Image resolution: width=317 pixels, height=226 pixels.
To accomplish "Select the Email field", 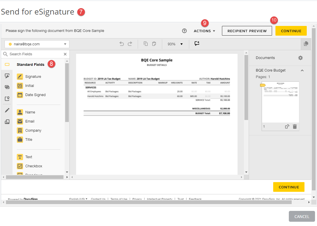I will pos(26,121).
